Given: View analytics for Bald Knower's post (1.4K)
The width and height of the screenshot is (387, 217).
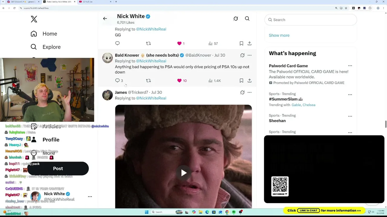Looking at the screenshot, I should [215, 80].
